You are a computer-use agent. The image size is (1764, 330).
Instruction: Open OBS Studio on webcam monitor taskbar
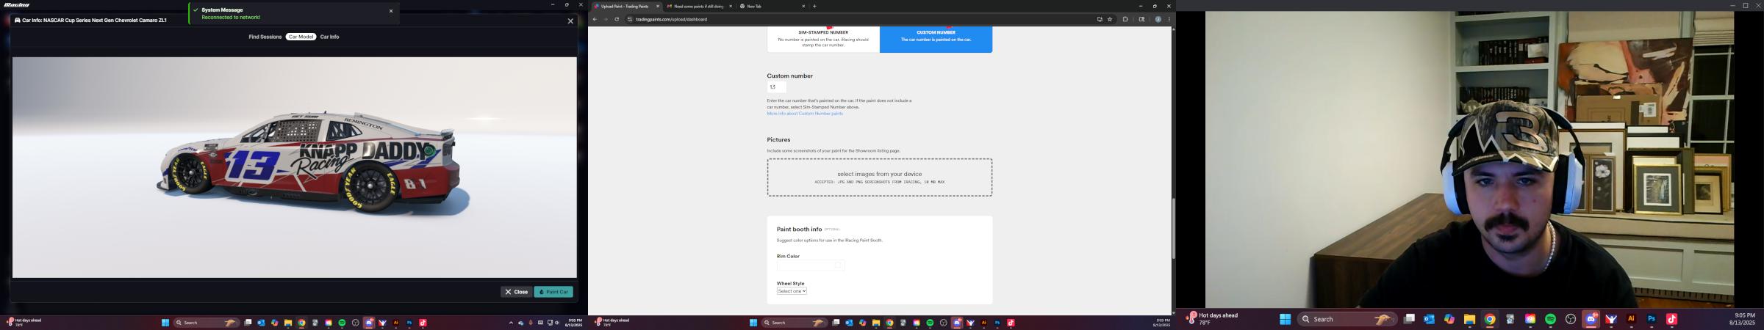tap(1571, 319)
